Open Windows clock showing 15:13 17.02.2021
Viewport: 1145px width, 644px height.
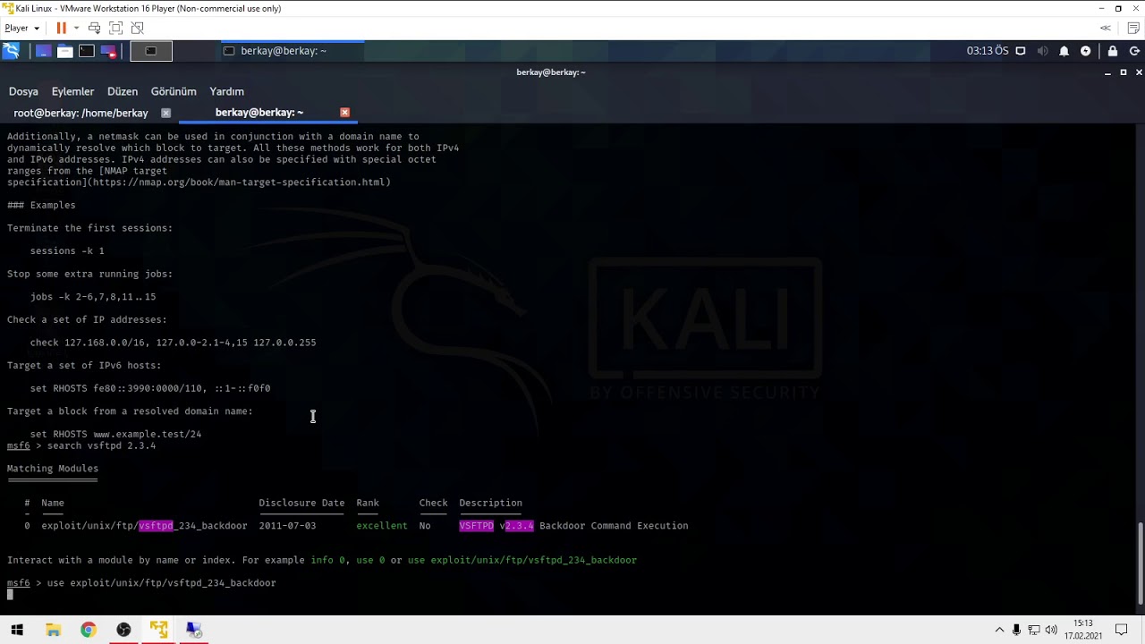[1083, 630]
